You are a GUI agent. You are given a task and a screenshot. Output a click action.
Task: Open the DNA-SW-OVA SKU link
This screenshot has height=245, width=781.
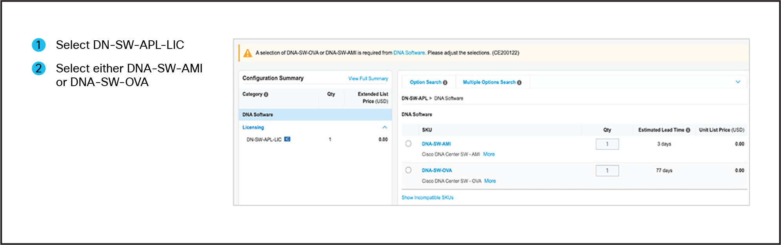[x=436, y=171]
